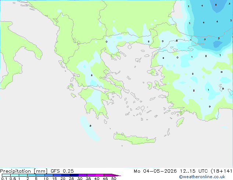Select the 25–30 mm legend swatch

[74, 175]
